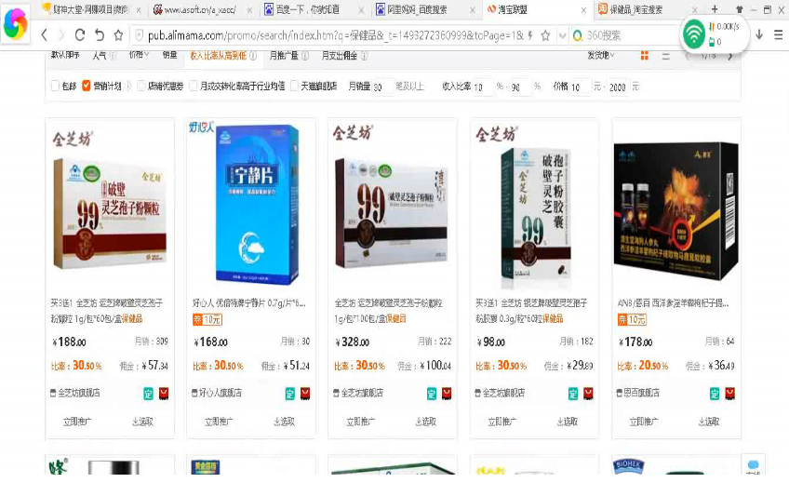Click green 定 icon on ¥188 product
Screen dimensions: 789x496
(148, 394)
